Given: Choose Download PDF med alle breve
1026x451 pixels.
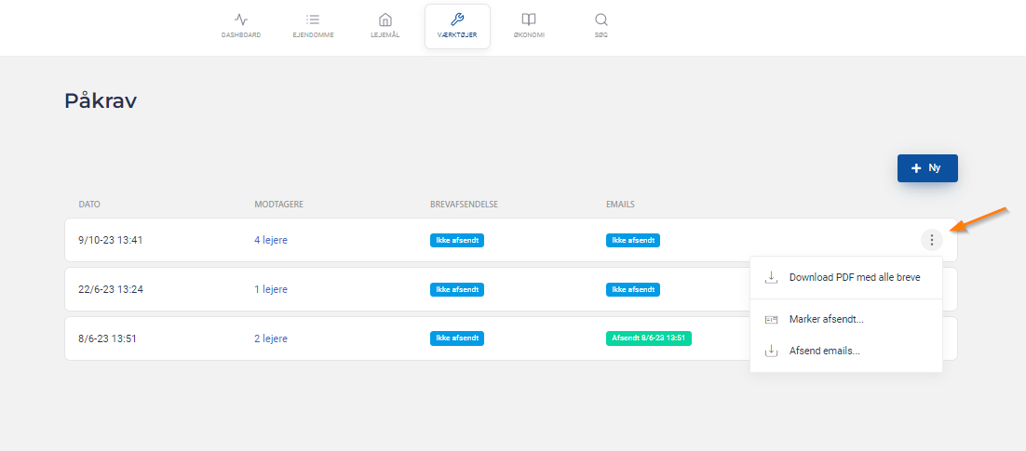Looking at the screenshot, I should coord(855,277).
